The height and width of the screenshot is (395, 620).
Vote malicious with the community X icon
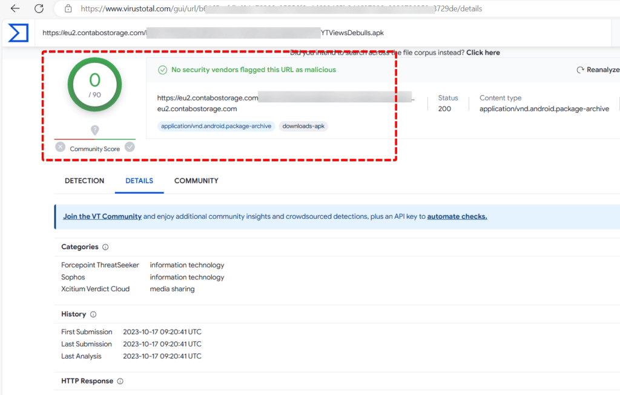pyautogui.click(x=60, y=147)
